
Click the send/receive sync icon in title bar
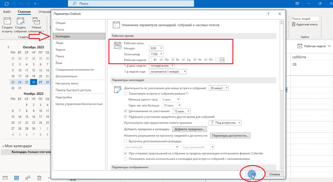[x=6, y=4]
